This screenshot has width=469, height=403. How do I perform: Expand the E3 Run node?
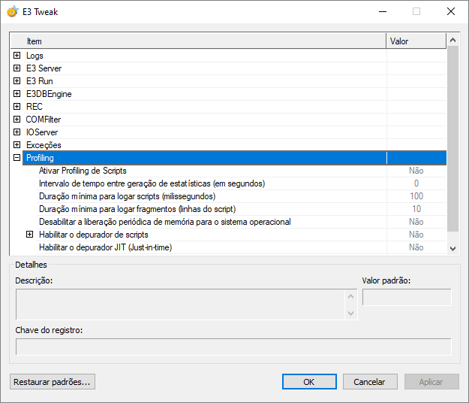(17, 81)
